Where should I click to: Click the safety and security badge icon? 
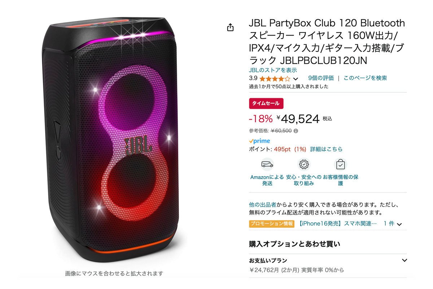pyautogui.click(x=304, y=165)
